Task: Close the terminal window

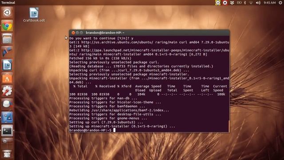Action: [73, 32]
